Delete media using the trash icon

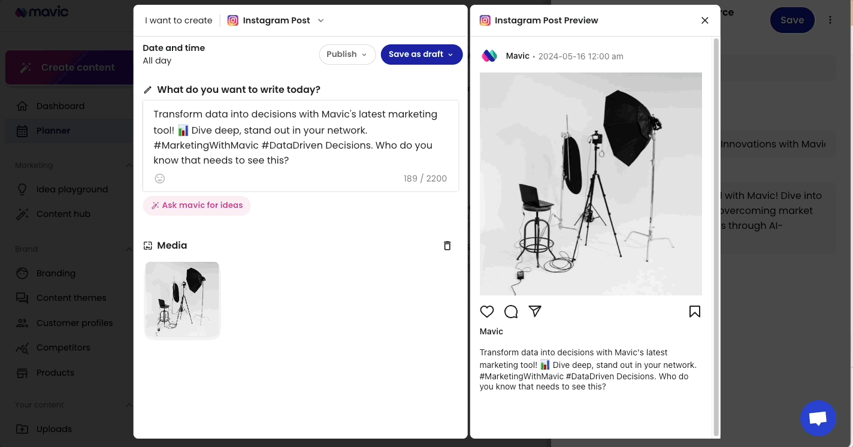click(447, 246)
